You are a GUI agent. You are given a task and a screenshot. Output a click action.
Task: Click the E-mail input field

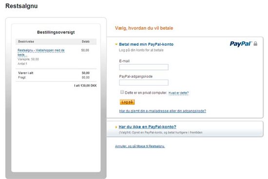144,67
